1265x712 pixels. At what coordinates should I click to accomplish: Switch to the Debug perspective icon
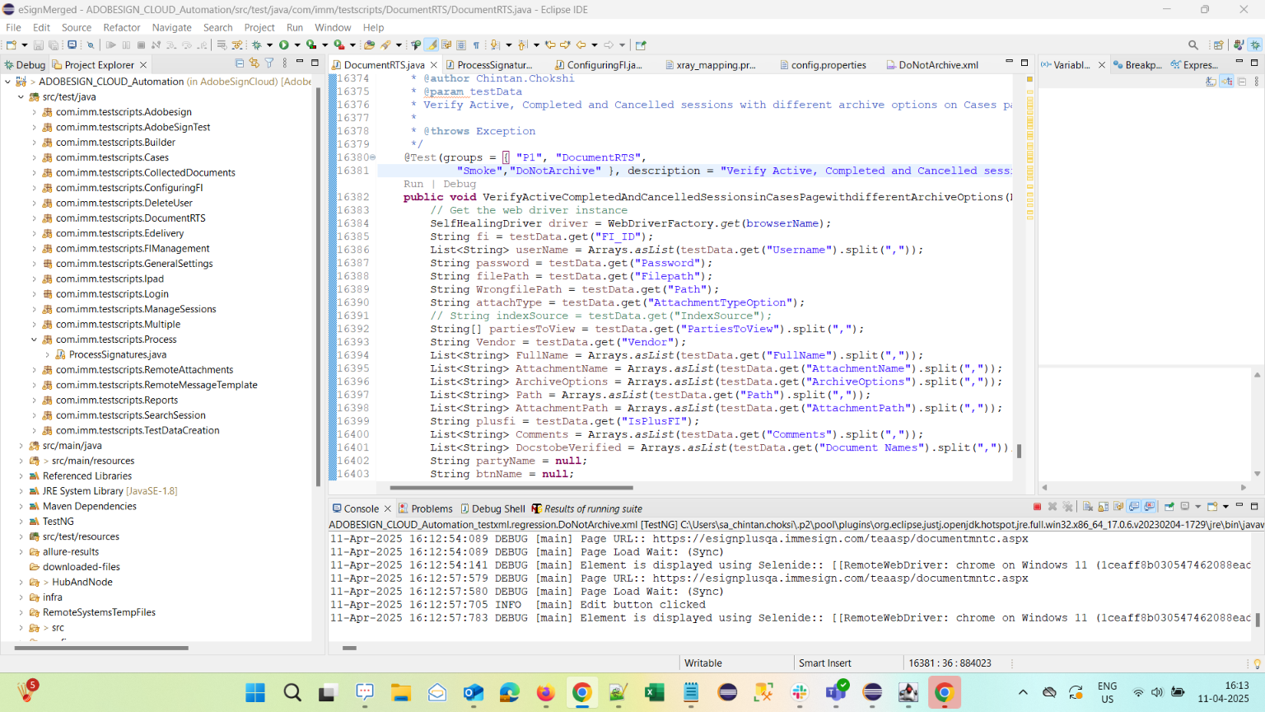(1255, 45)
